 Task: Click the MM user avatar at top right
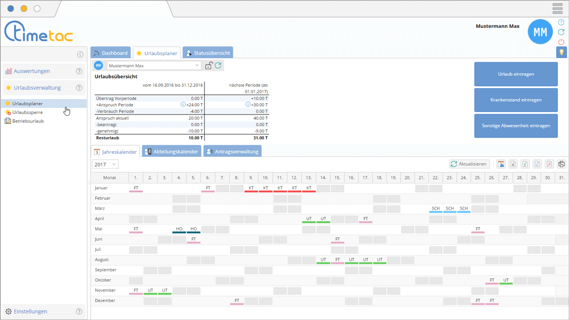tap(540, 32)
